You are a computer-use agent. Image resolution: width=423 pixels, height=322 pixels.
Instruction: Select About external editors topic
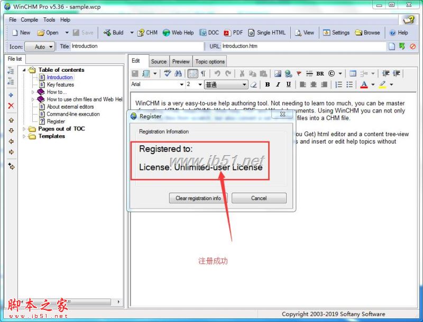coord(70,107)
